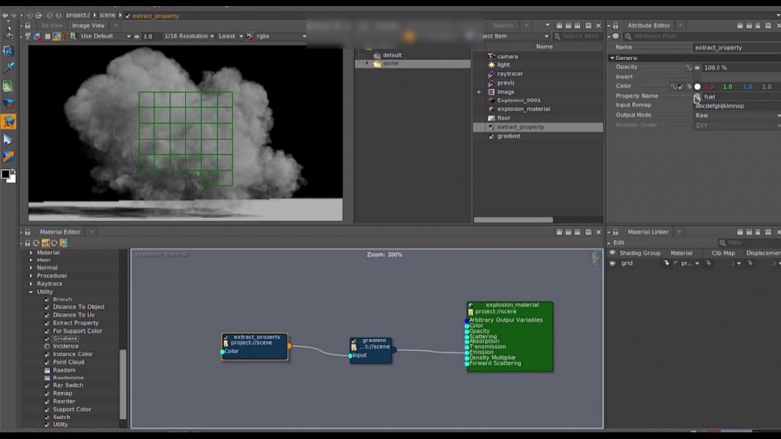This screenshot has height=439, width=781.
Task: Click the Opacity curve animation icon
Action: click(x=689, y=67)
